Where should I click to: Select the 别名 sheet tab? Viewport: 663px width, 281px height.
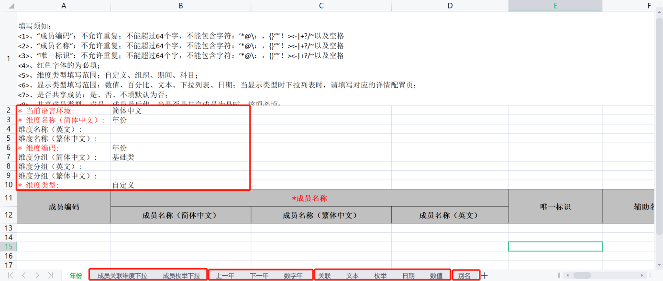click(464, 276)
